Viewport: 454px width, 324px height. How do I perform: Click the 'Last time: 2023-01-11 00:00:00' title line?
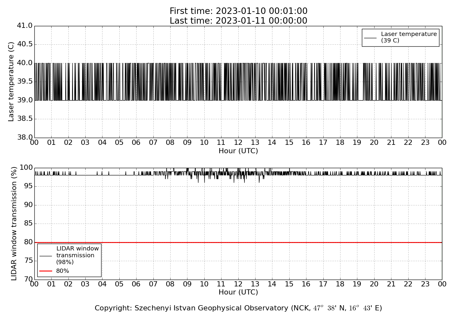point(238,21)
